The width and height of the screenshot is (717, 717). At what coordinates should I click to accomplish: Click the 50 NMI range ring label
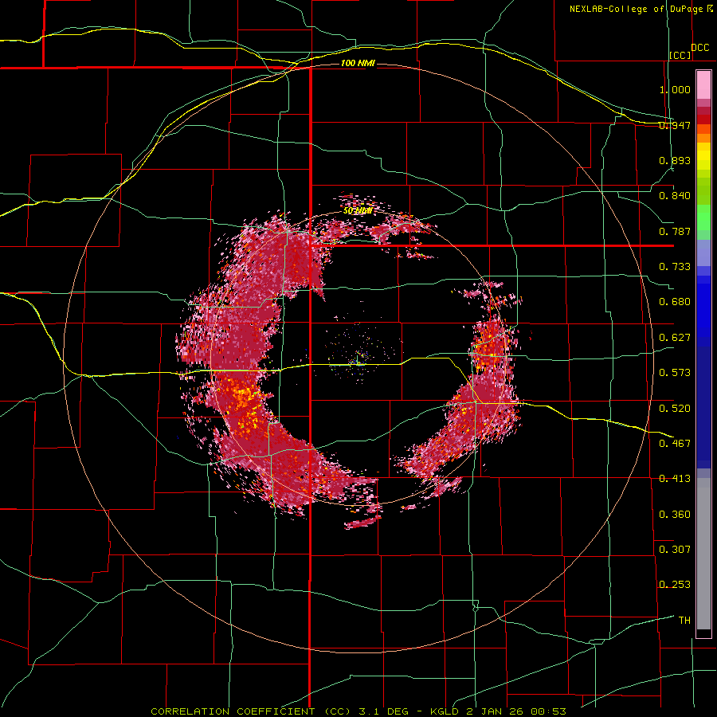point(358,211)
